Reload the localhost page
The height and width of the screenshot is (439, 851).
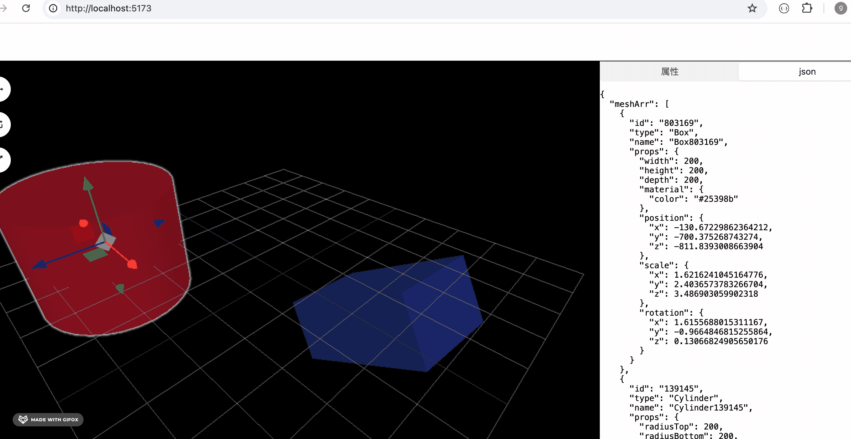coord(26,8)
